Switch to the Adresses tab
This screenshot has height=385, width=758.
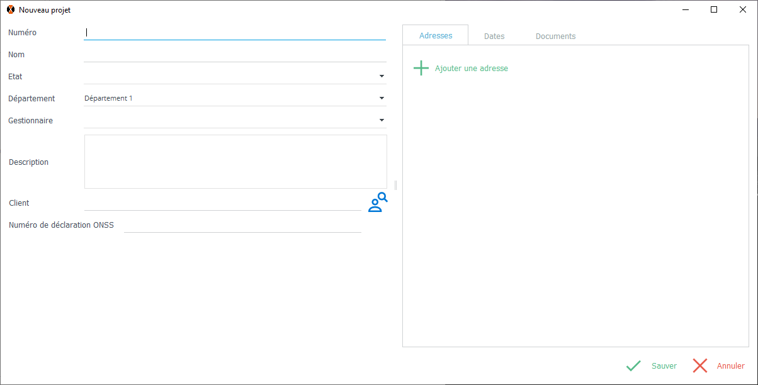pos(436,36)
